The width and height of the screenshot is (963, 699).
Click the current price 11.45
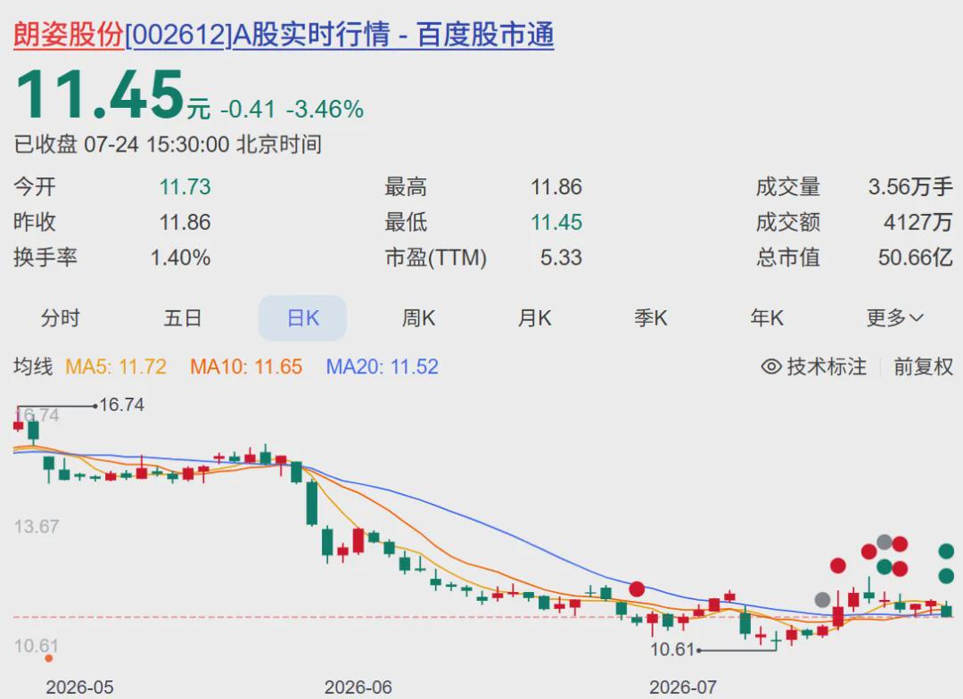coord(100,94)
